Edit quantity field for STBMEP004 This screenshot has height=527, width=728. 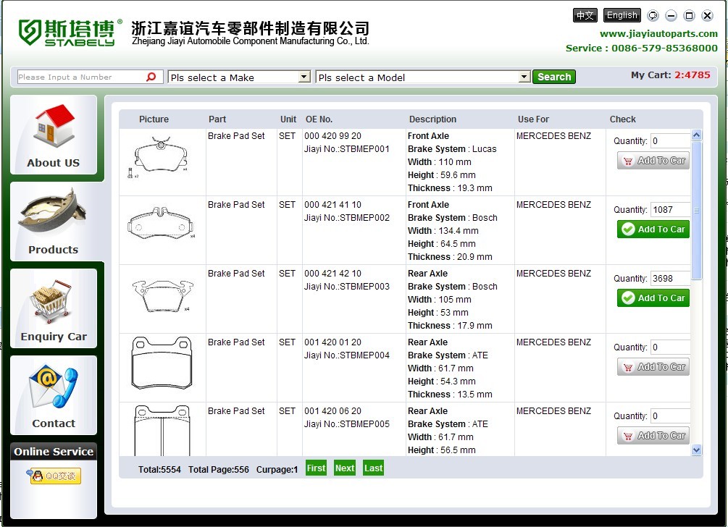pos(670,347)
